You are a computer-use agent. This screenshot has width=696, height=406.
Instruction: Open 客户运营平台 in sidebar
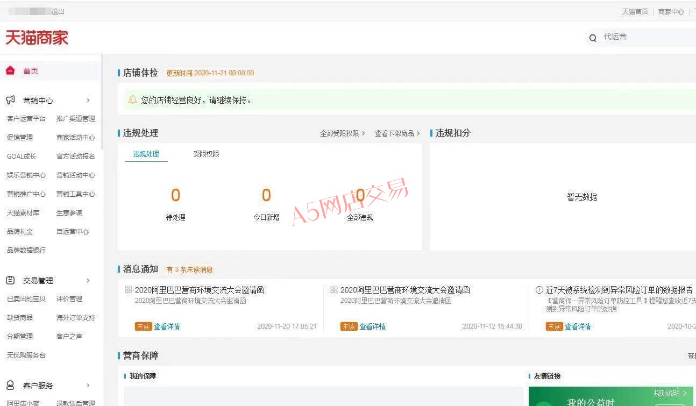tap(26, 118)
